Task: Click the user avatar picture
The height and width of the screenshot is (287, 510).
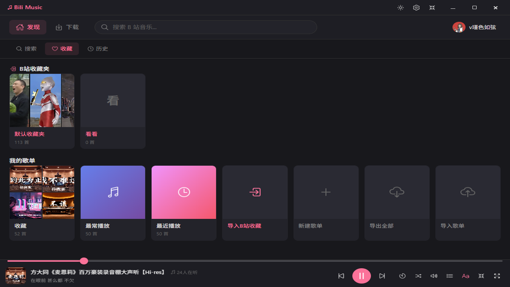Action: pos(459,27)
